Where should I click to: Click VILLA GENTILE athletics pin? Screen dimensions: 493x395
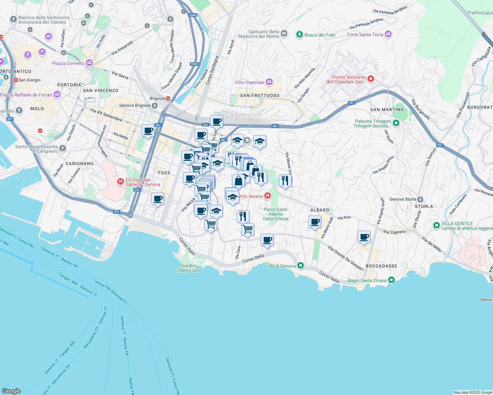437,225
